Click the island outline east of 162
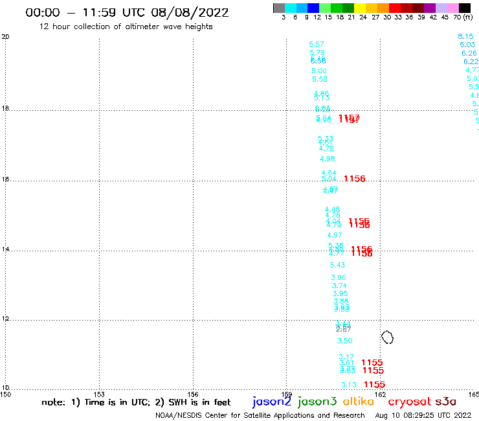 point(387,337)
